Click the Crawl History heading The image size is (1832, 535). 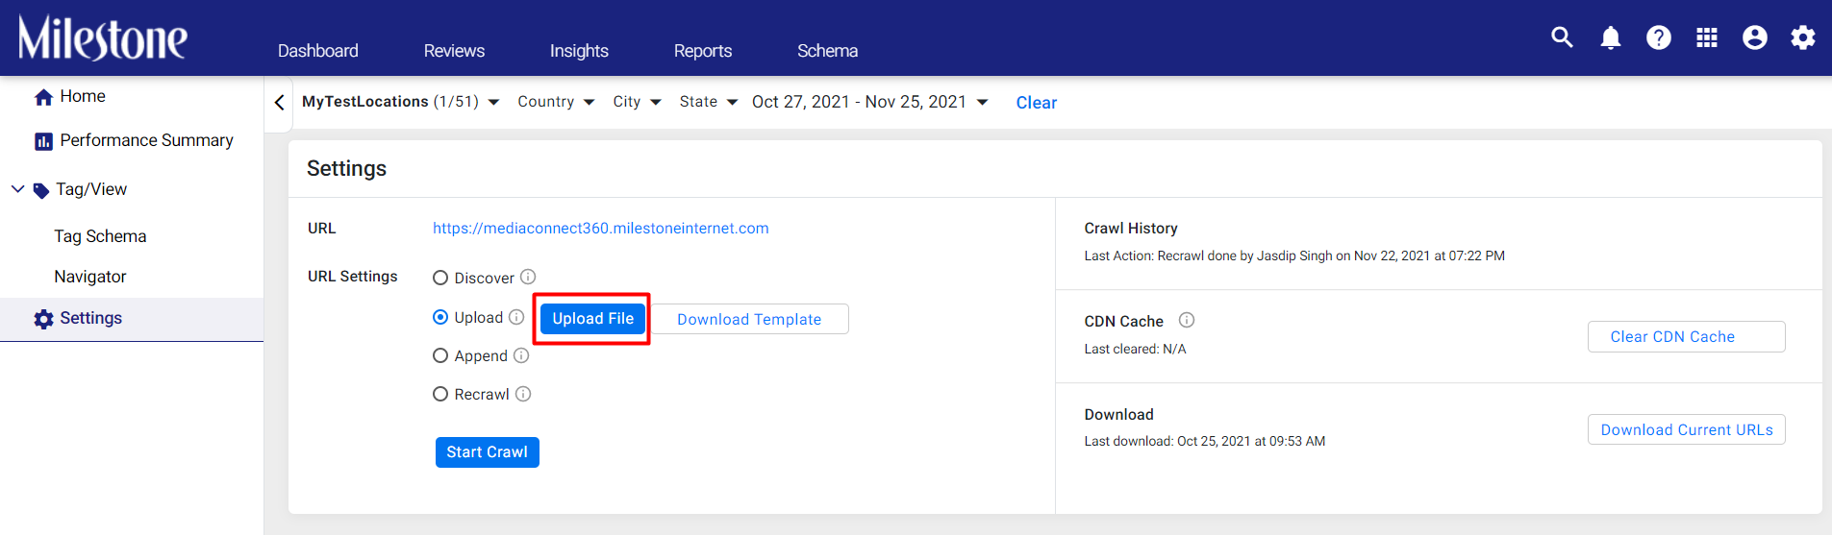(x=1131, y=229)
